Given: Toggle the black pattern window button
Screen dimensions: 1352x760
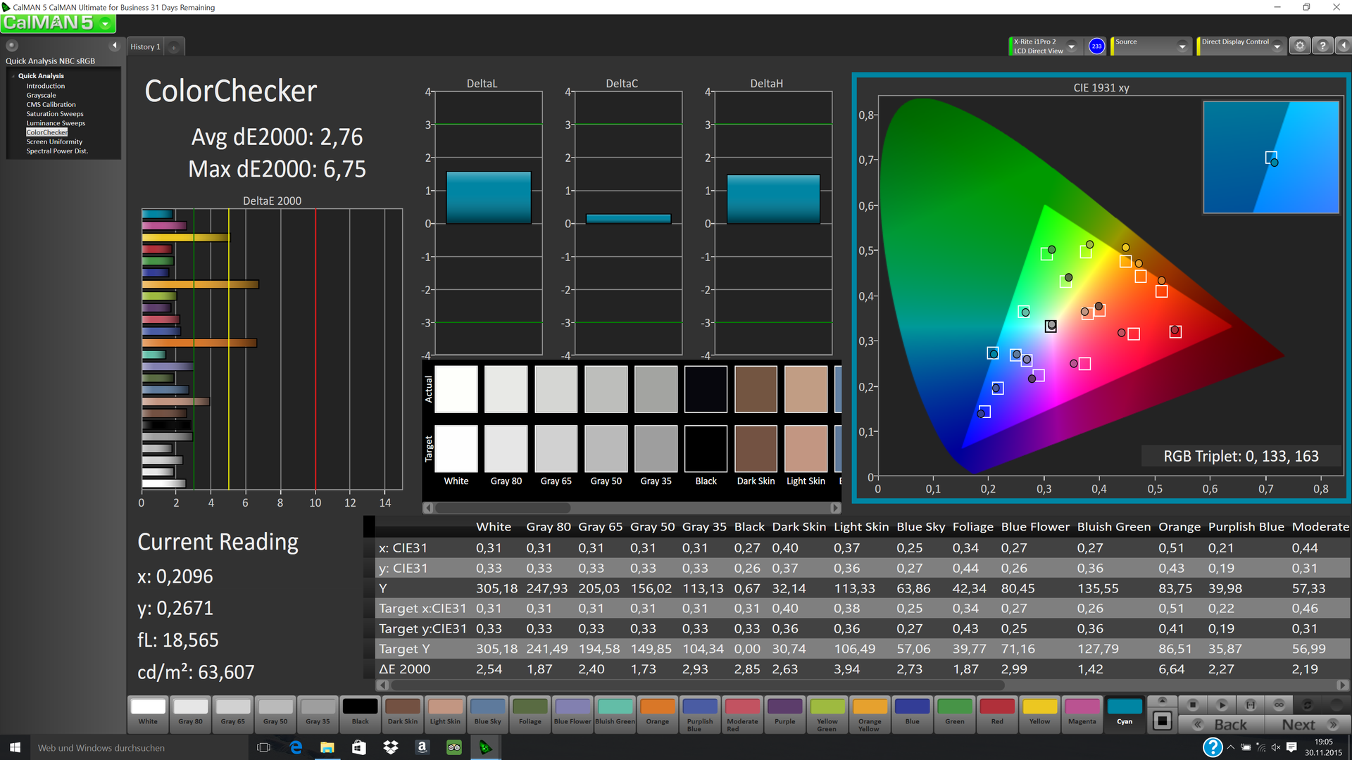Looking at the screenshot, I should [1163, 721].
